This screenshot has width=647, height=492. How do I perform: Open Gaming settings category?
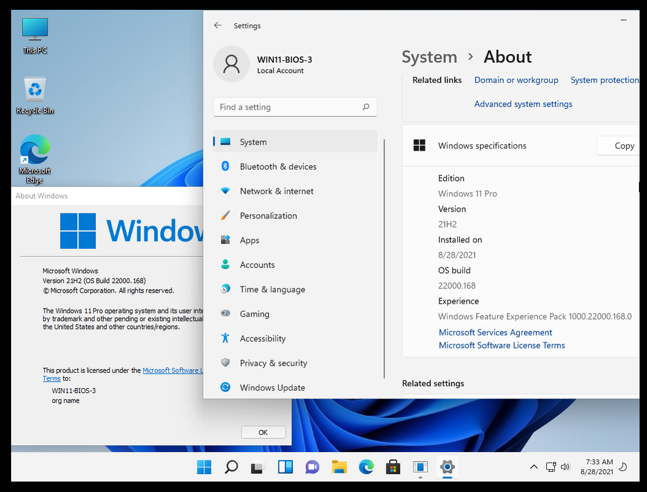[x=295, y=314]
